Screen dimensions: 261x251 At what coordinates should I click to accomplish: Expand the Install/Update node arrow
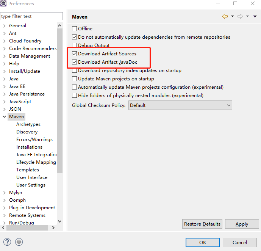click(x=5, y=71)
